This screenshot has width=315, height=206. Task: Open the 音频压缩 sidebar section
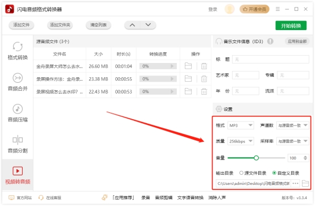[x=18, y=113]
